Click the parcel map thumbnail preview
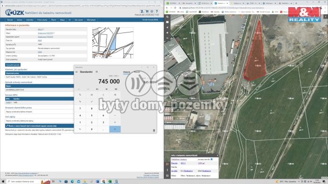The width and height of the screenshot is (328, 184). (x=113, y=43)
